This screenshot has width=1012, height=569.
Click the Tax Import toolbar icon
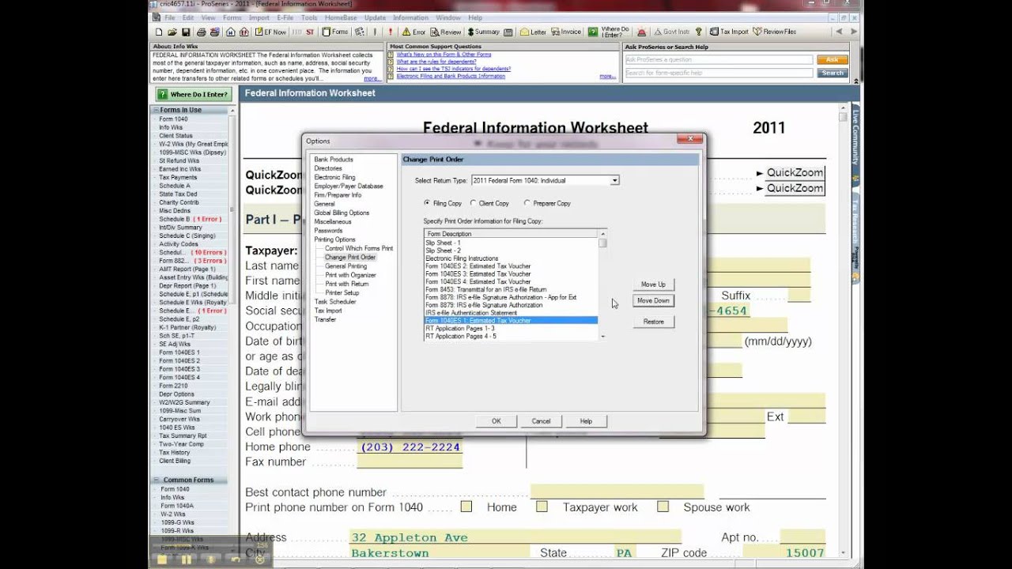729,32
